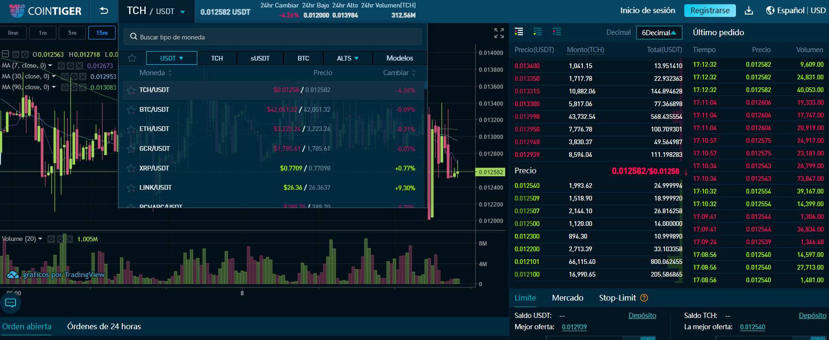The width and height of the screenshot is (829, 340).
Task: Toggle visibility of MA 90 line
Action: (x=65, y=87)
